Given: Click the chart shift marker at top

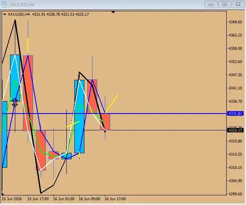Looking at the screenshot, I should [x=113, y=12].
